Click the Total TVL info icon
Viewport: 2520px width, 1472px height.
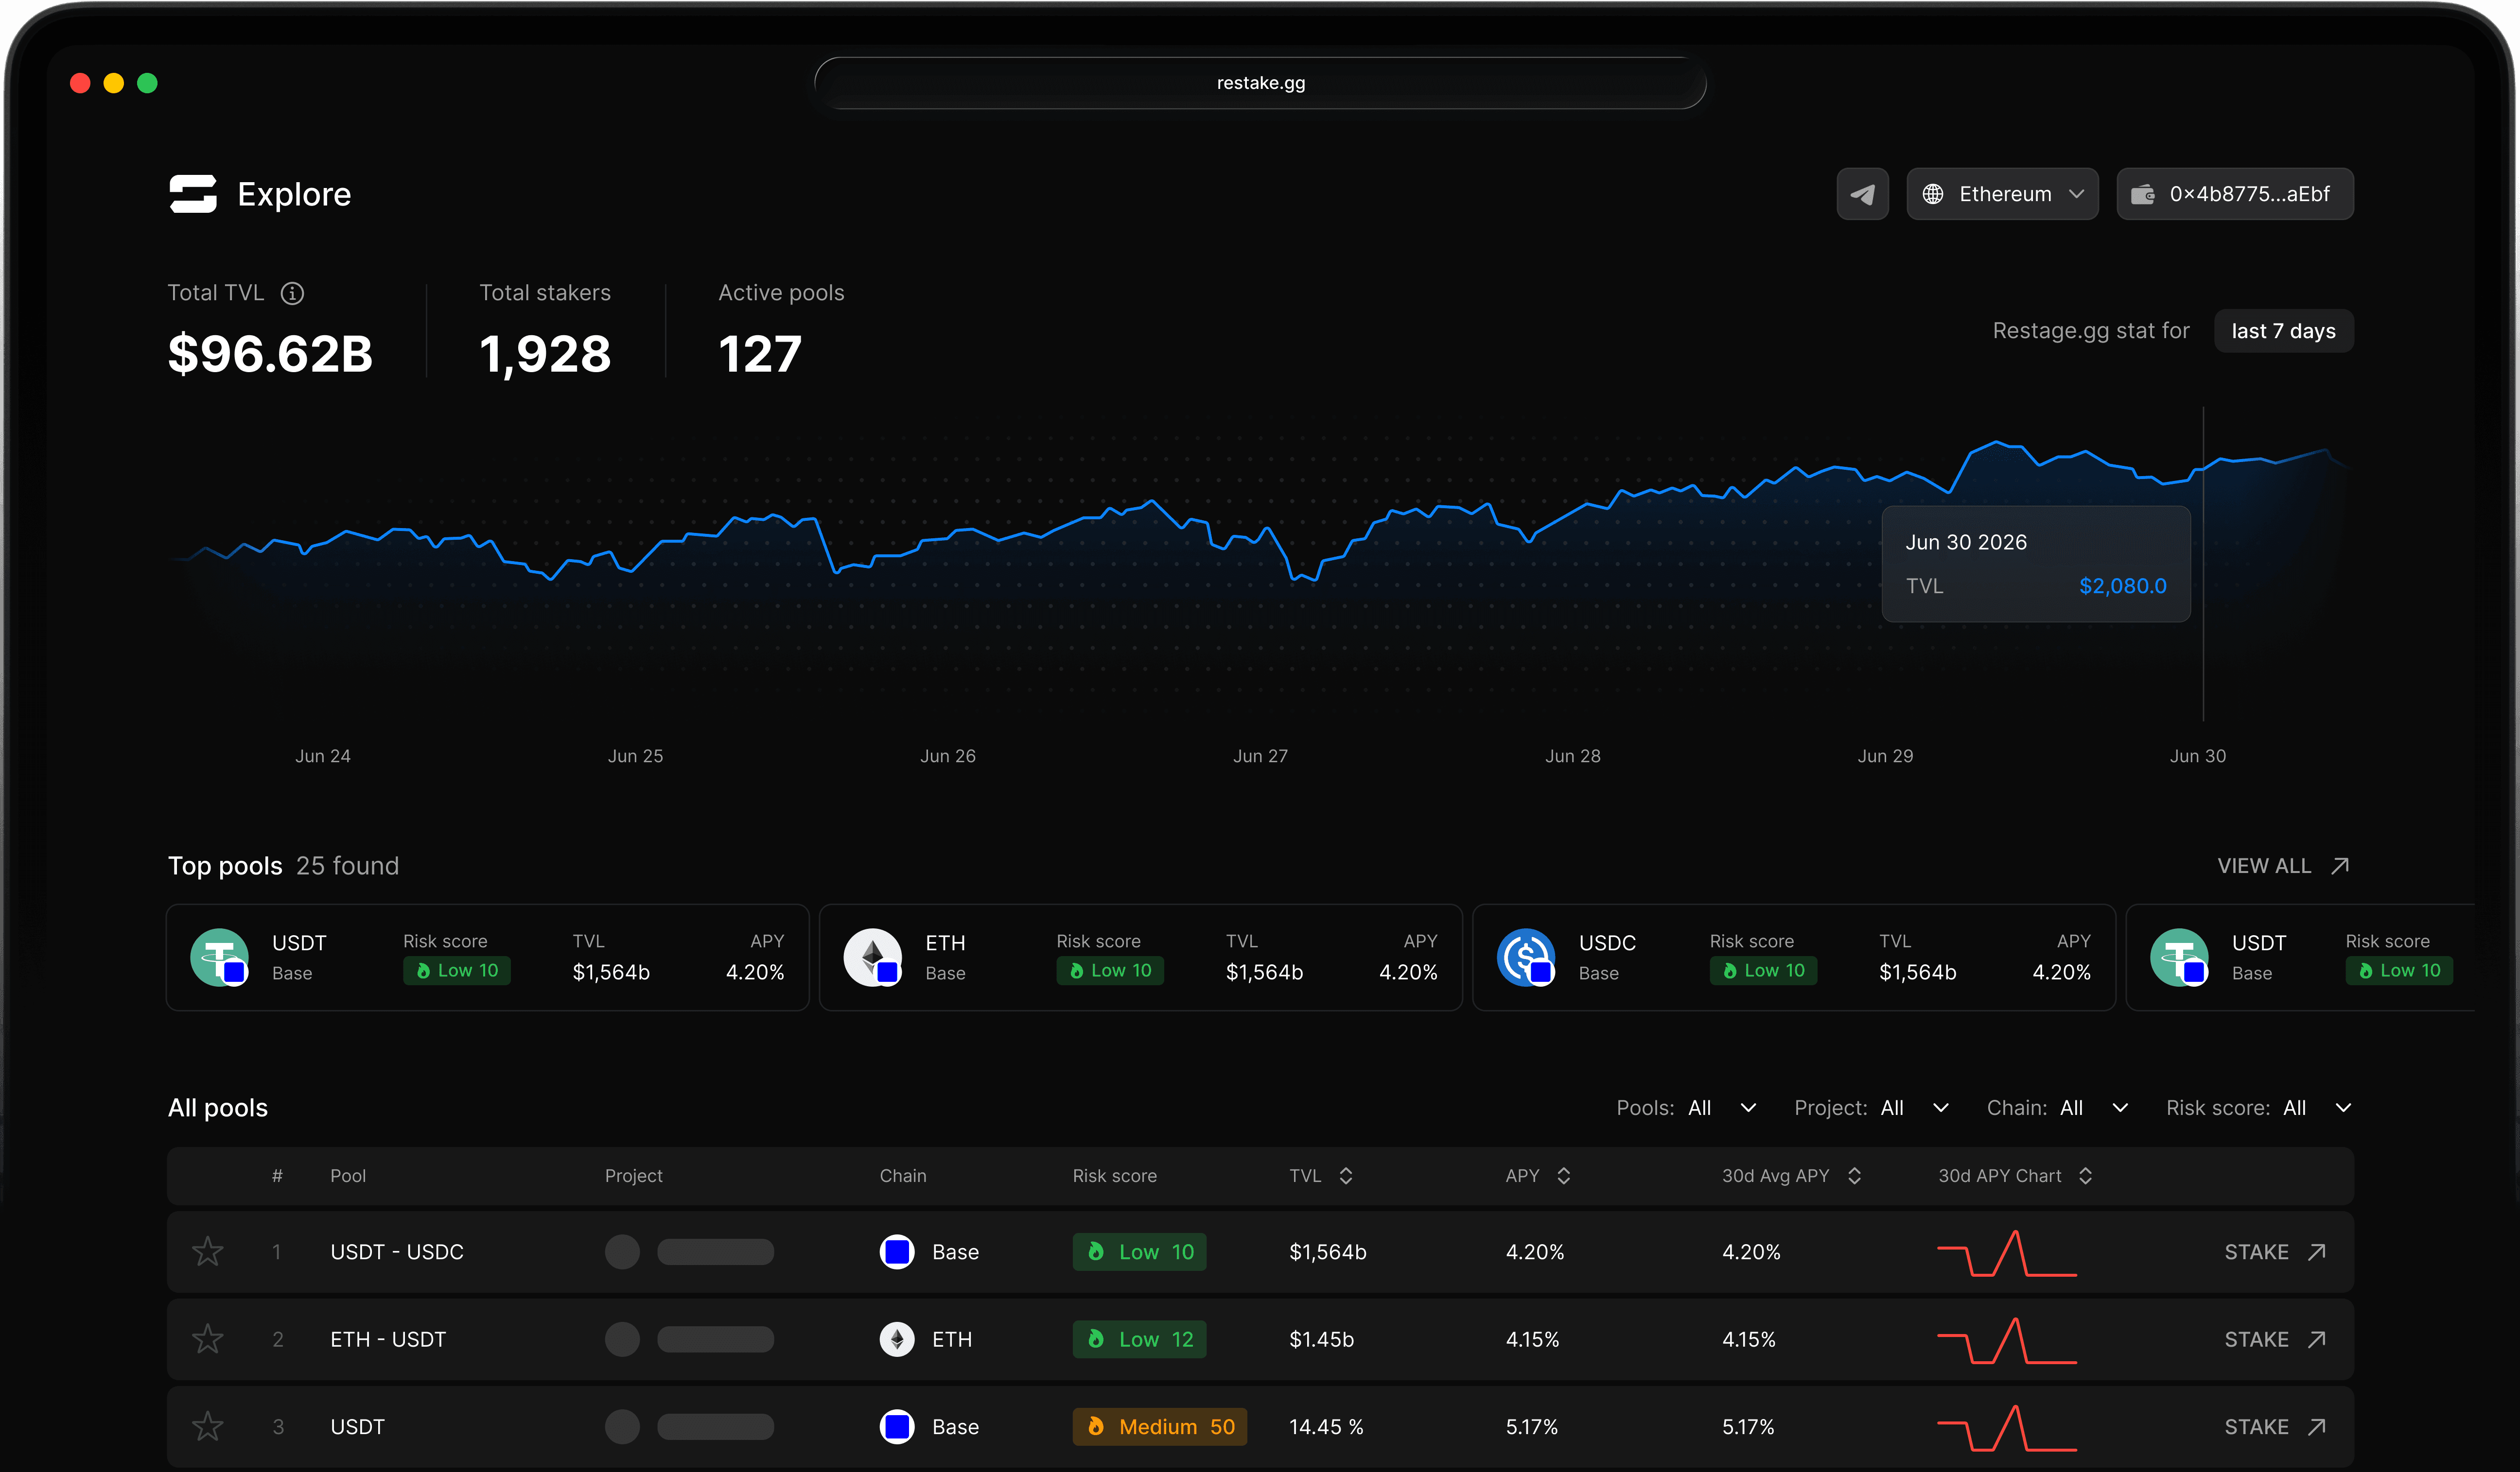click(x=292, y=293)
